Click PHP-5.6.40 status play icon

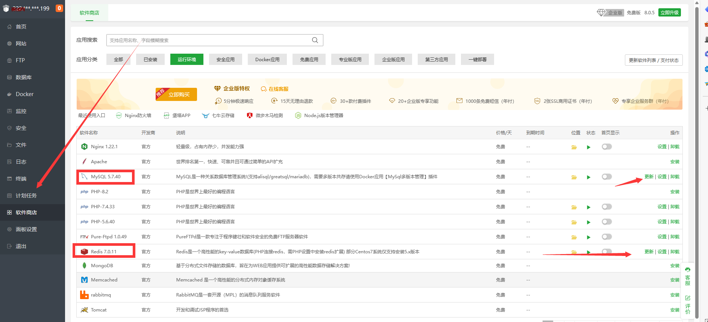click(x=589, y=222)
